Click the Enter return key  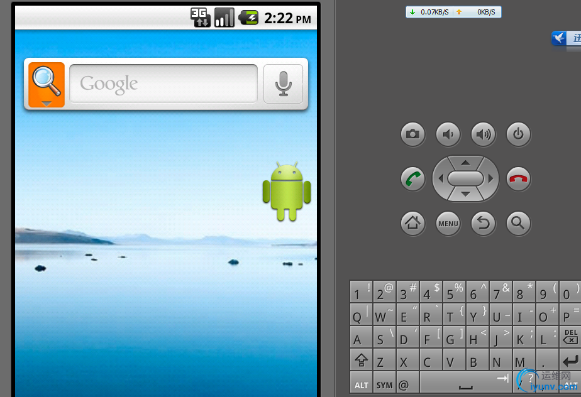pyautogui.click(x=571, y=359)
